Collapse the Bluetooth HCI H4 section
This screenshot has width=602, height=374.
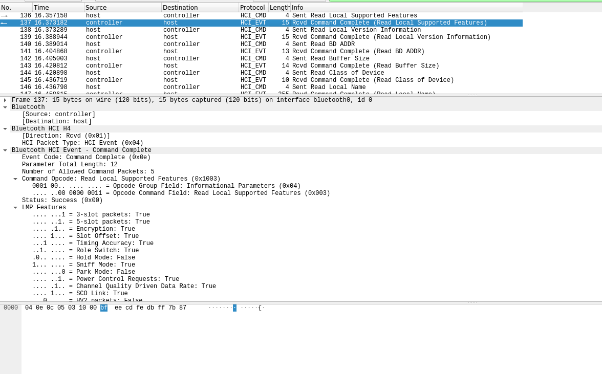(x=5, y=128)
